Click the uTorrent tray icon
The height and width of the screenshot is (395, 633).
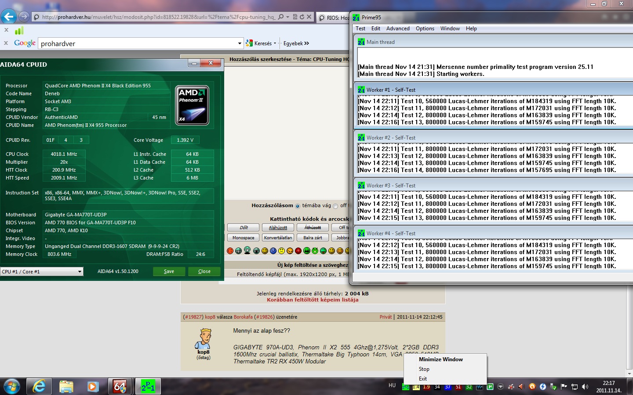[490, 387]
